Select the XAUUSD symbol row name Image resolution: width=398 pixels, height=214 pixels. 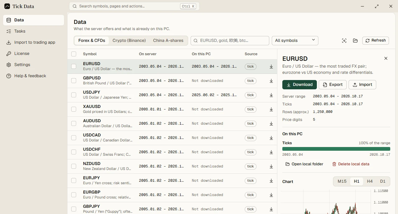92,107
